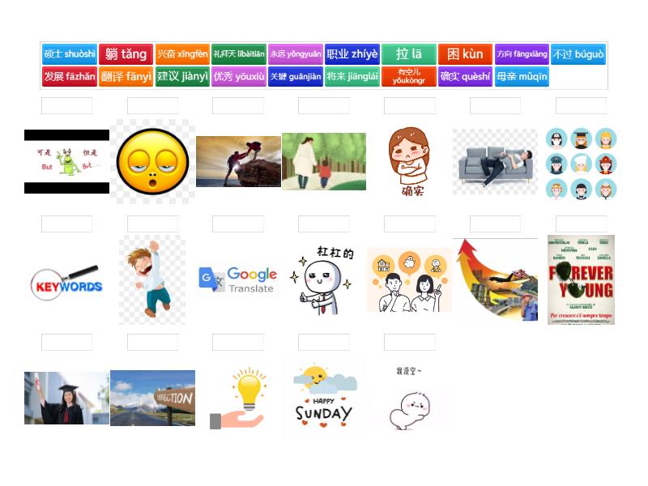Pick the orange 兴奋 xīngfèn tile
The image size is (648, 486).
click(182, 54)
